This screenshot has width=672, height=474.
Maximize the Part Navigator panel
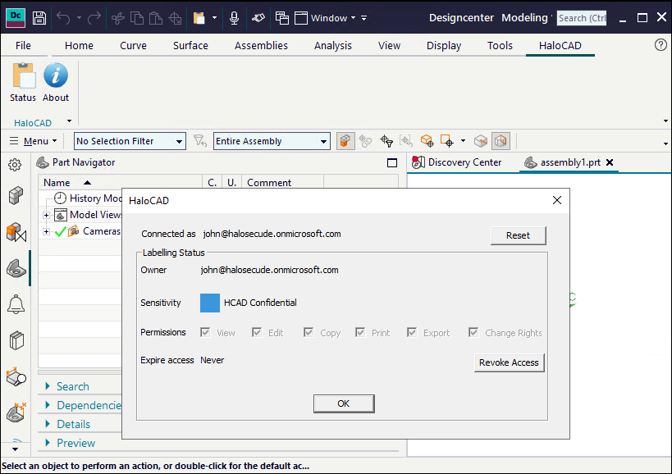tap(391, 162)
